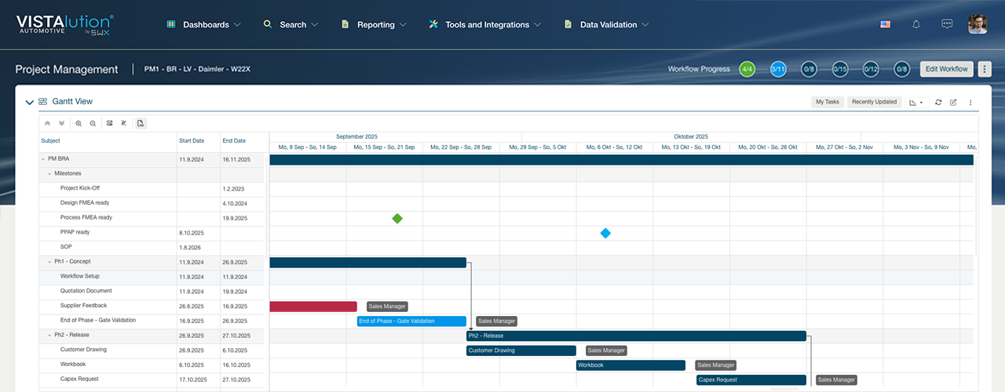Open the chart type dropdown
Viewport: 1005px width, 392px height.
tap(915, 102)
